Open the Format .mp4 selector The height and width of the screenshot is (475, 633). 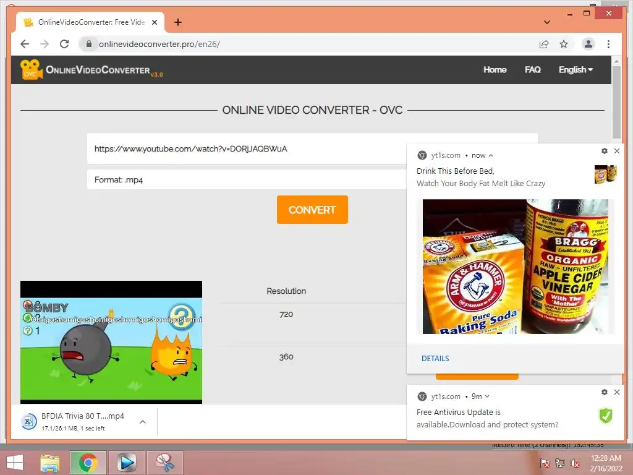[247, 180]
